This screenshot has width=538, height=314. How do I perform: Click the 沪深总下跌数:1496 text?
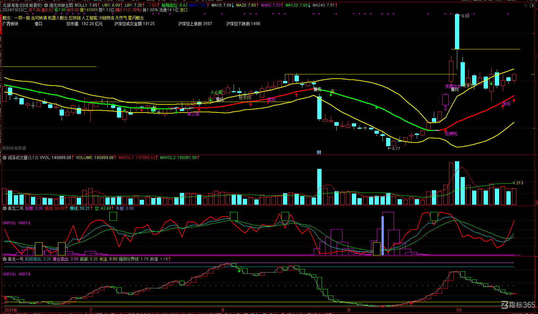243,24
